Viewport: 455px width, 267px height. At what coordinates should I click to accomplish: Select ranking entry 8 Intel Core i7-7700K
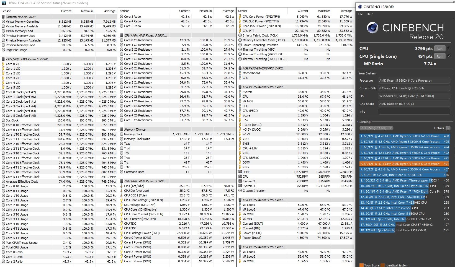[405, 175]
